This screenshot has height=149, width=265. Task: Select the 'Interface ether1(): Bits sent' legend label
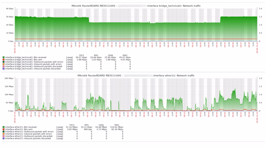[19, 129]
